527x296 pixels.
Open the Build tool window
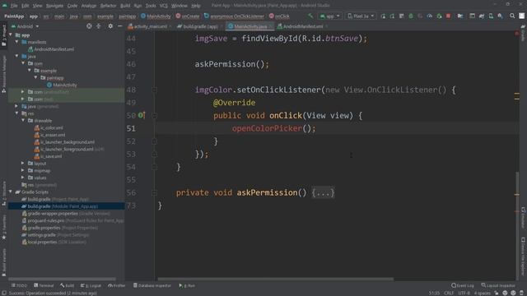tap(68, 285)
